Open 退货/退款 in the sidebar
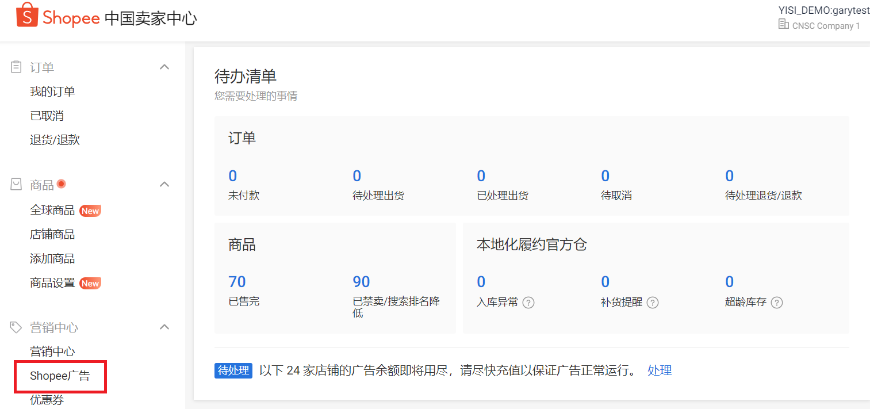This screenshot has height=409, width=870. click(55, 140)
